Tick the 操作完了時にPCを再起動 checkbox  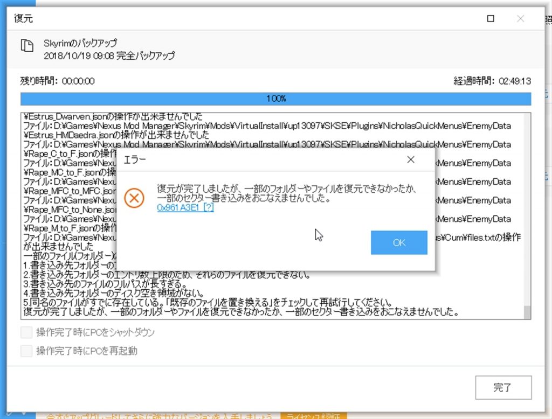[x=26, y=351]
